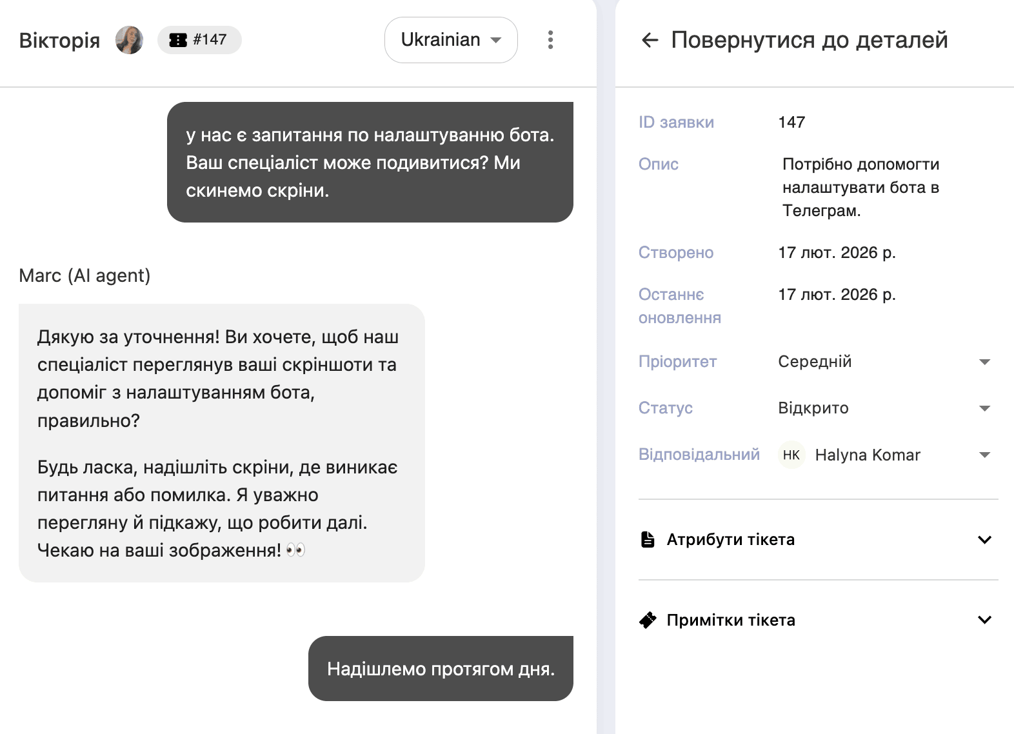The image size is (1014, 734).
Task: Open the Відповідальний dropdown arrow
Action: click(984, 455)
